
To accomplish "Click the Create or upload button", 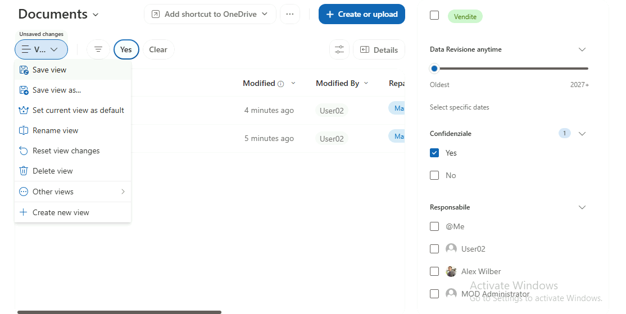I will (x=362, y=14).
